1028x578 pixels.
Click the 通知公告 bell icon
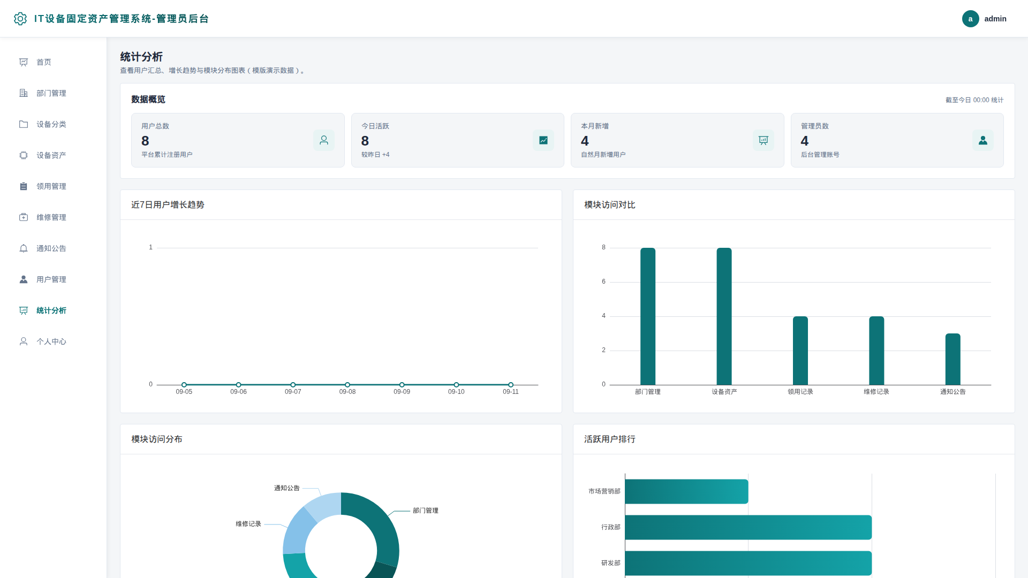click(x=24, y=248)
